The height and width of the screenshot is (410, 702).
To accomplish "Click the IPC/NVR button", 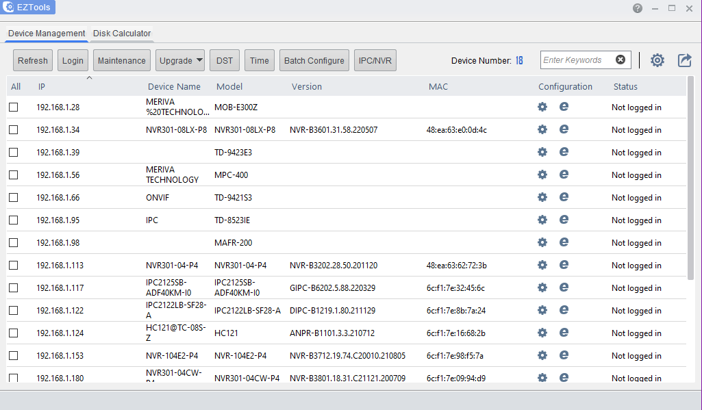I will pos(375,60).
